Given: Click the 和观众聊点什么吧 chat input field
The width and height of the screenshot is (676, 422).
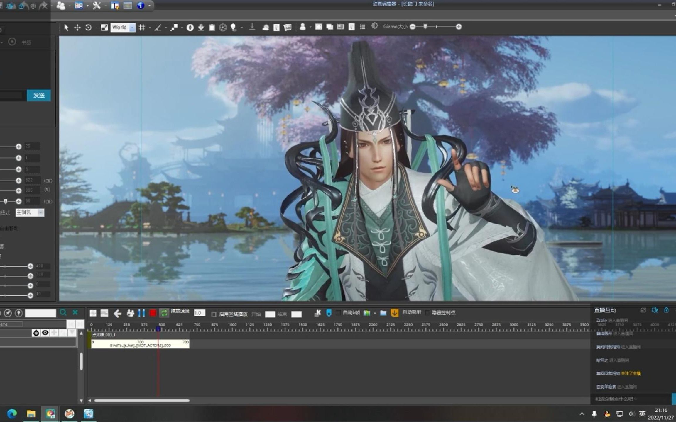Looking at the screenshot, I should click(631, 399).
